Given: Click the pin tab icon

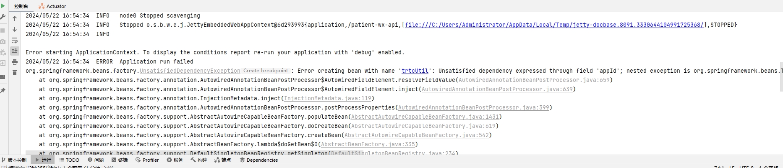Looking at the screenshot, I should pyautogui.click(x=3, y=90).
